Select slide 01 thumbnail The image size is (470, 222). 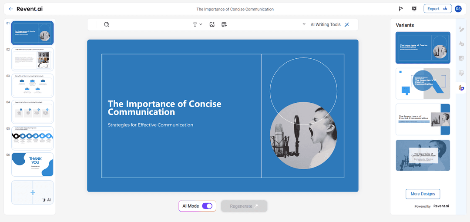tap(32, 33)
